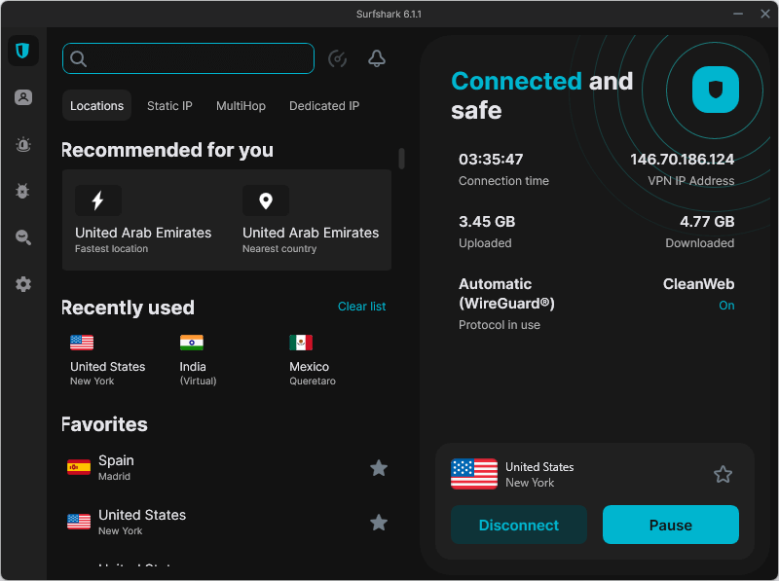779x581 pixels.
Task: Open Surfshark settings via gear icon
Action: [x=22, y=284]
